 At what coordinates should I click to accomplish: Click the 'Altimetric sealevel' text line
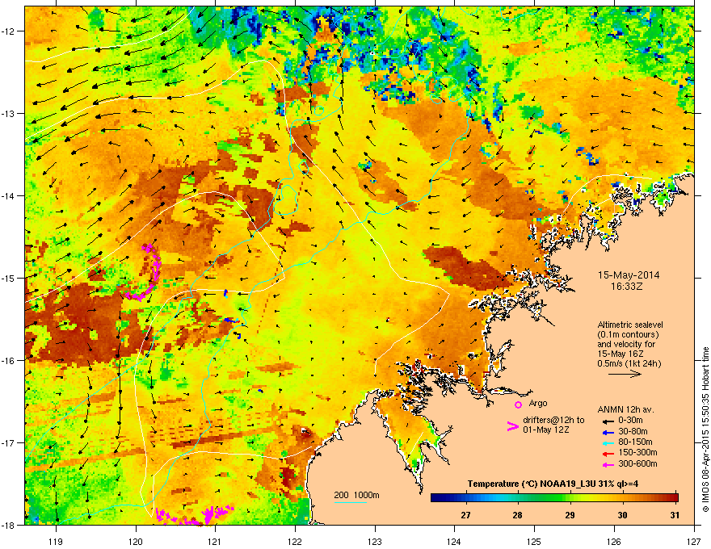tap(630, 325)
